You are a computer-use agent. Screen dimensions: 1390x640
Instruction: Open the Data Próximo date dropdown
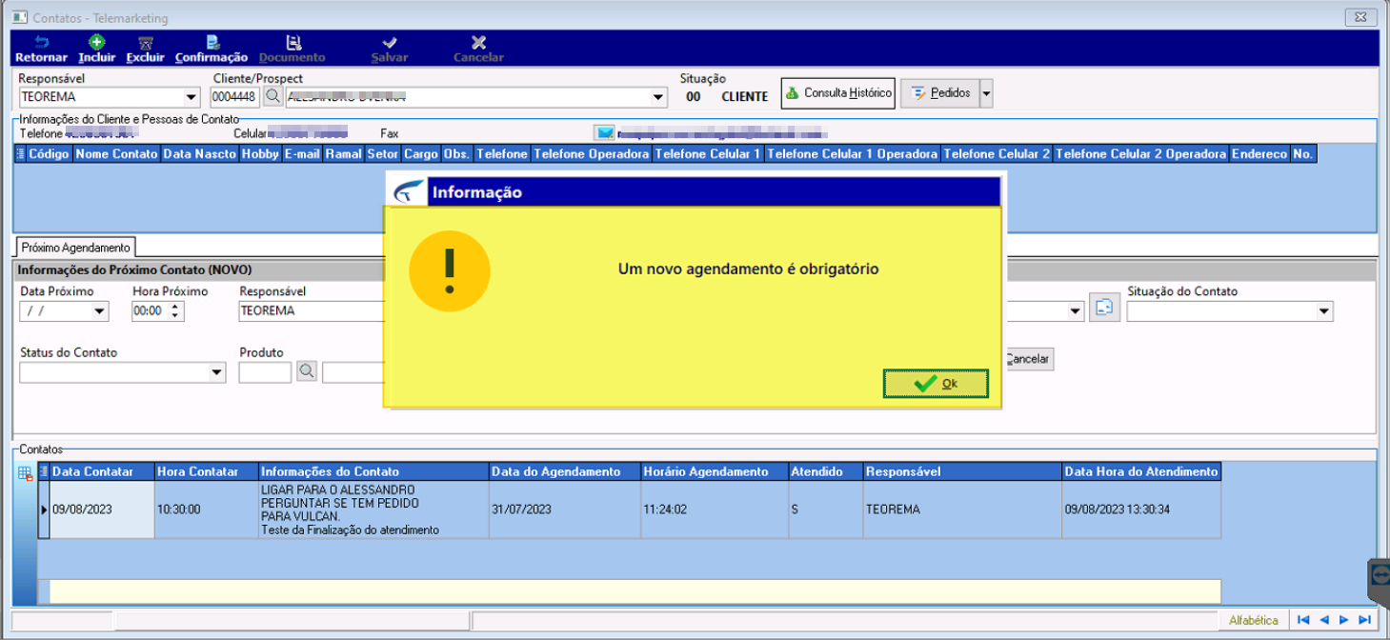[100, 311]
